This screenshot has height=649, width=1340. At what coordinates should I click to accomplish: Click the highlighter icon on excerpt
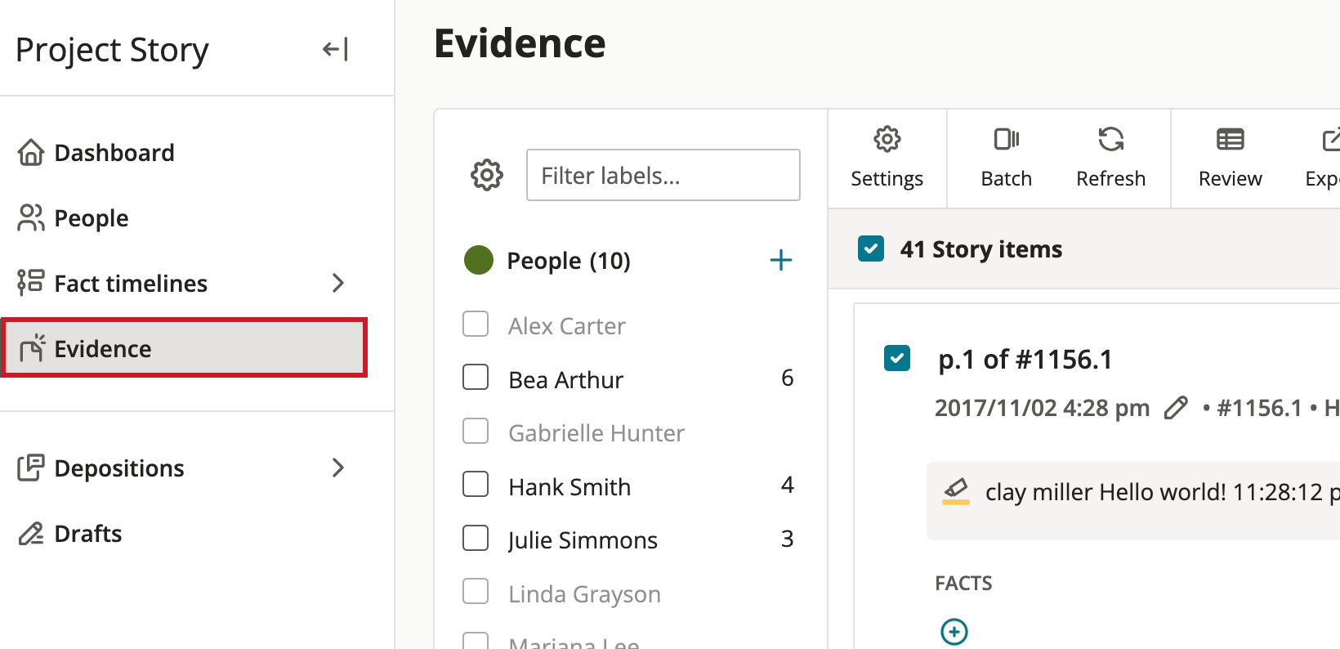click(956, 491)
